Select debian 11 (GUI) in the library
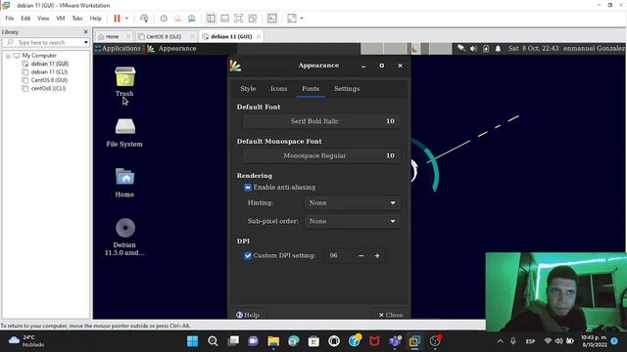 click(50, 64)
